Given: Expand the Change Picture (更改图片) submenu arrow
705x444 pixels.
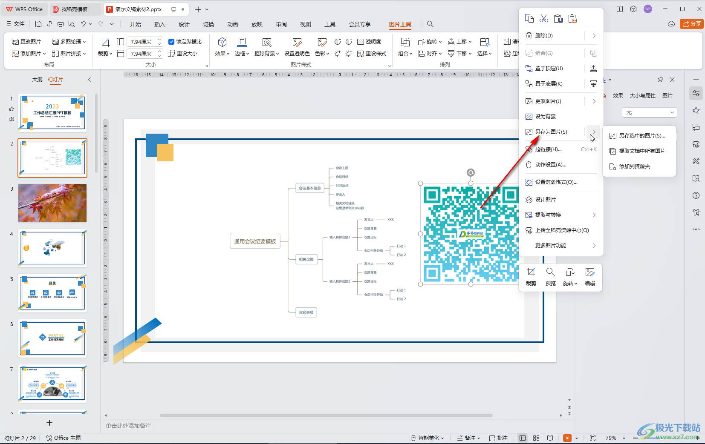Looking at the screenshot, I should pos(594,101).
